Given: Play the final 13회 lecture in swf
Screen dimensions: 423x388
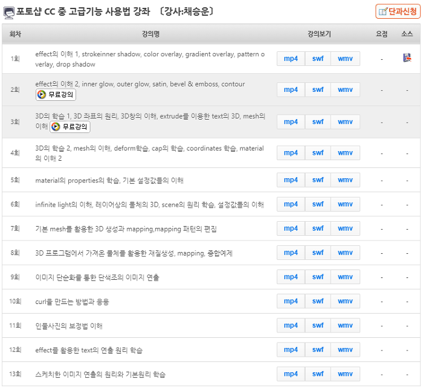Looking at the screenshot, I should pyautogui.click(x=318, y=374).
